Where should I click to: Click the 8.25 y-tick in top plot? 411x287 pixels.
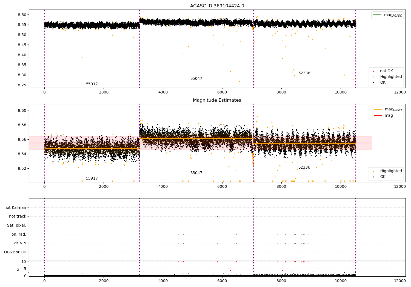(x=22, y=85)
